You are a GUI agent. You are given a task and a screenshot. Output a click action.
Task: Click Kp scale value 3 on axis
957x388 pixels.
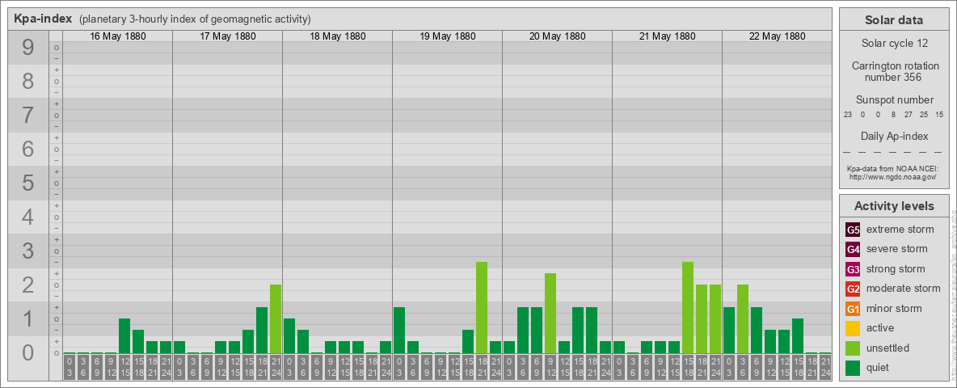click(28, 251)
